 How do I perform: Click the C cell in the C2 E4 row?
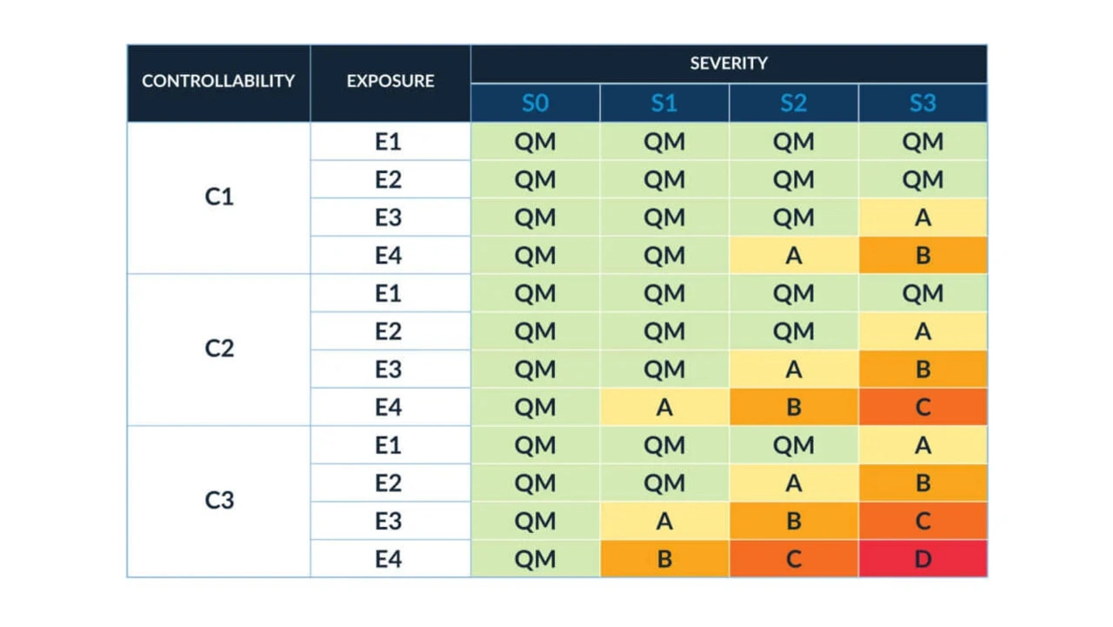point(923,406)
